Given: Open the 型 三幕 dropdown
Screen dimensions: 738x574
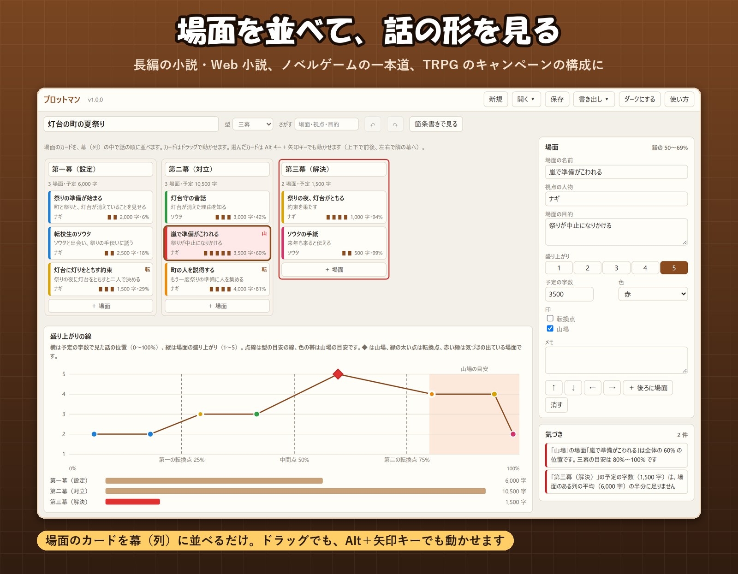Looking at the screenshot, I should tap(253, 124).
